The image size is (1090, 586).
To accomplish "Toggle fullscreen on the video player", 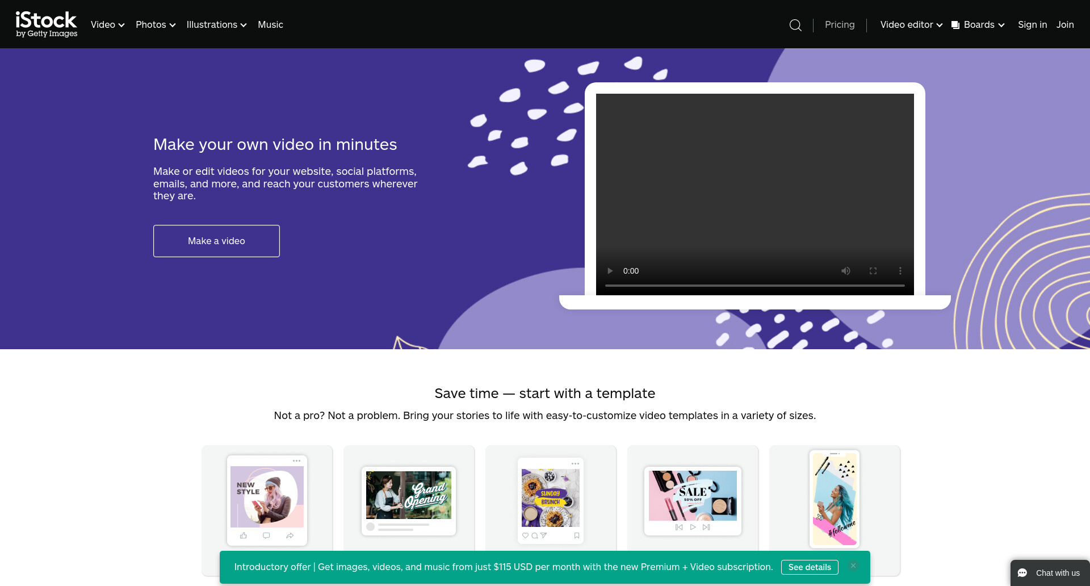I will coord(873,271).
